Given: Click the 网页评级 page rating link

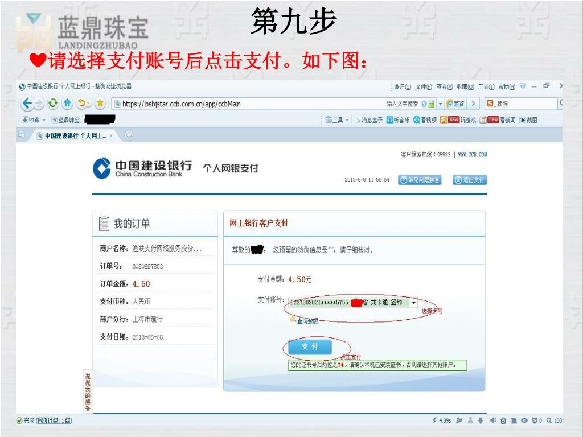Looking at the screenshot, I should [x=54, y=420].
